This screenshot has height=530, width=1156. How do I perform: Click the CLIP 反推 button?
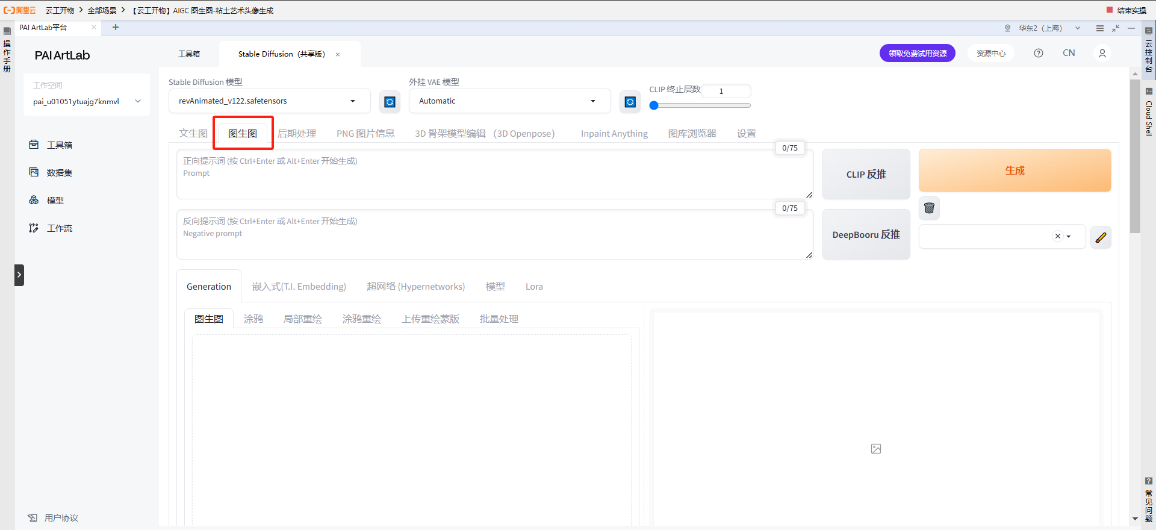pos(866,174)
